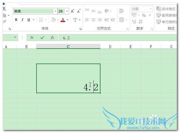Click the Cut scissors icon
The image size is (180, 133).
tap(4, 9)
